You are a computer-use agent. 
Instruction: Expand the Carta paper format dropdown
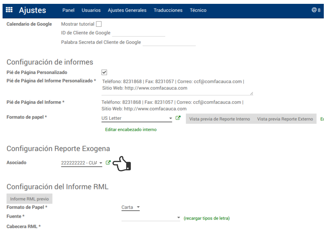tap(138, 207)
